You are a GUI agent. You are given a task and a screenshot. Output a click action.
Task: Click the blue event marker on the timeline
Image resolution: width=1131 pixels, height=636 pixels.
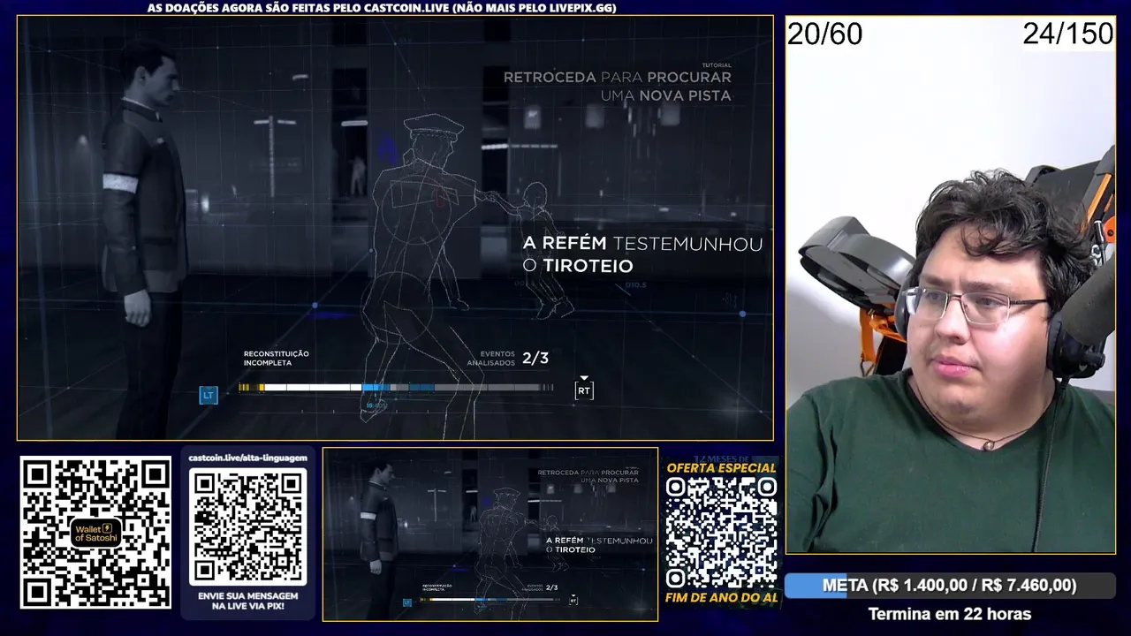click(x=376, y=387)
